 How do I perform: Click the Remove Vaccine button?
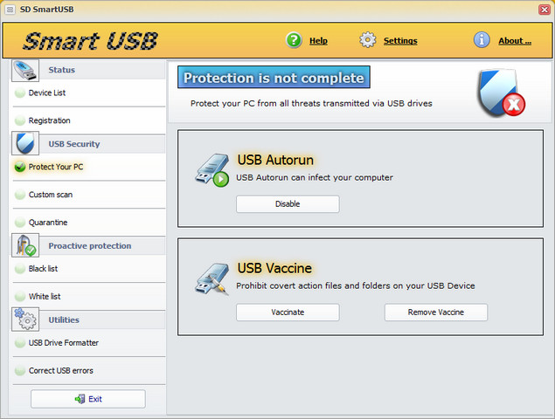(435, 313)
